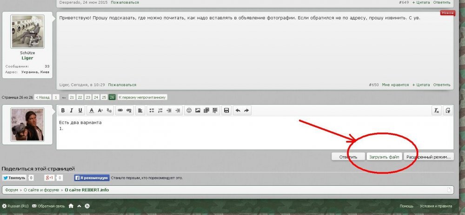Open Помощь link in footer
This screenshot has width=465, height=215.
click(x=406, y=206)
